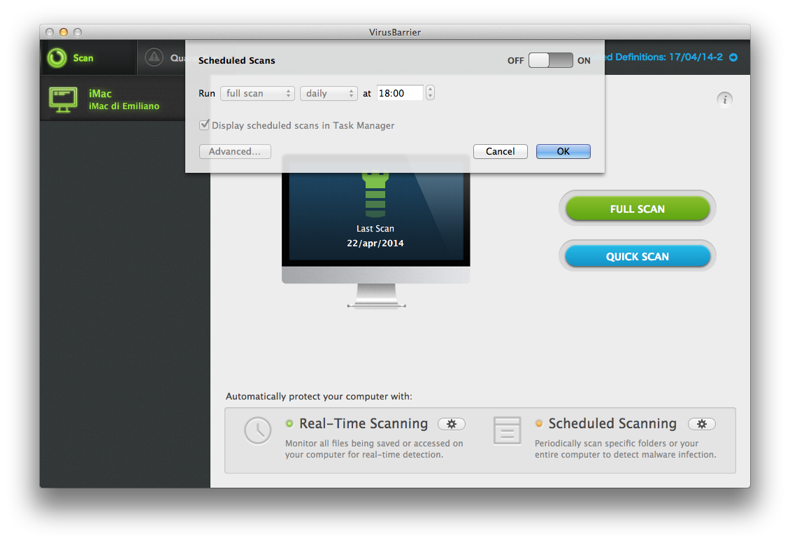Click the Scheduled Scanning label
Viewport: 790px width, 543px height.
[612, 424]
